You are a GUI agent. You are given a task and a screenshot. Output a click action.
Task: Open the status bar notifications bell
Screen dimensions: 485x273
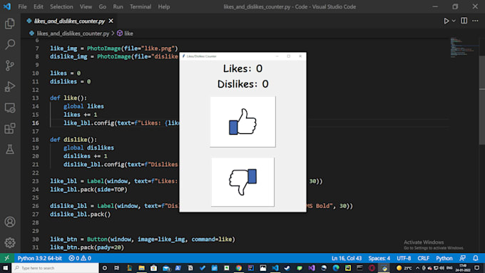(476, 258)
